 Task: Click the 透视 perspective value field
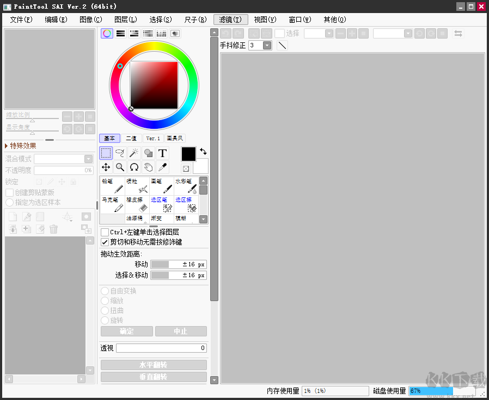161,348
